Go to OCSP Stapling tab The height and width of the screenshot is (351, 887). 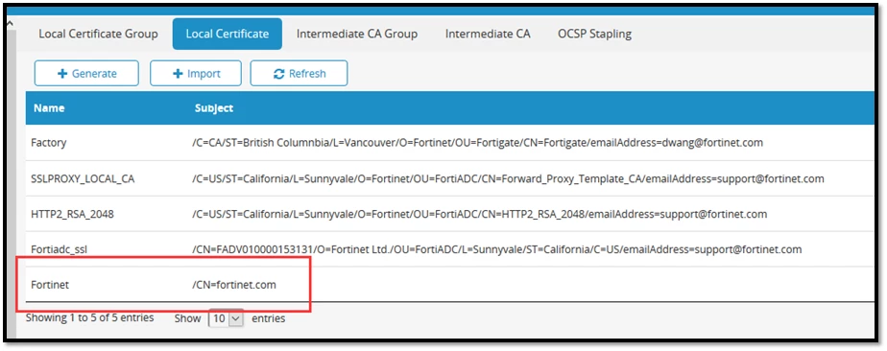click(594, 34)
